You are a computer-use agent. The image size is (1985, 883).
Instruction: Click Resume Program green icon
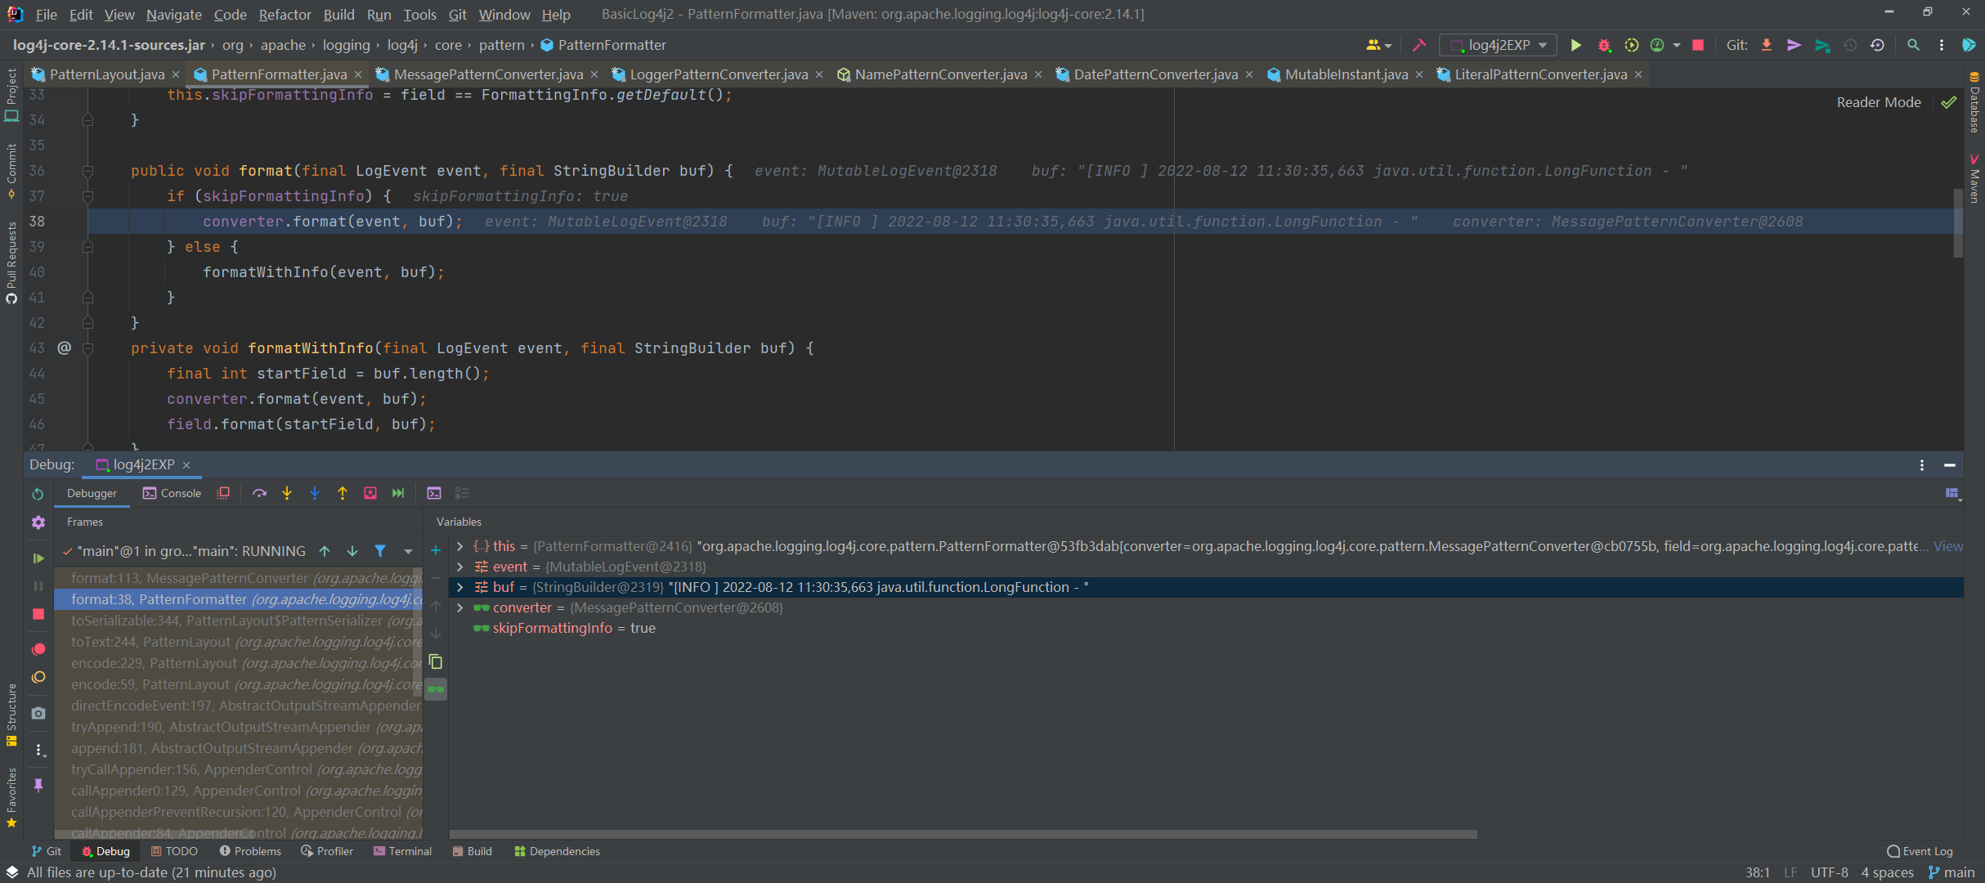(38, 558)
